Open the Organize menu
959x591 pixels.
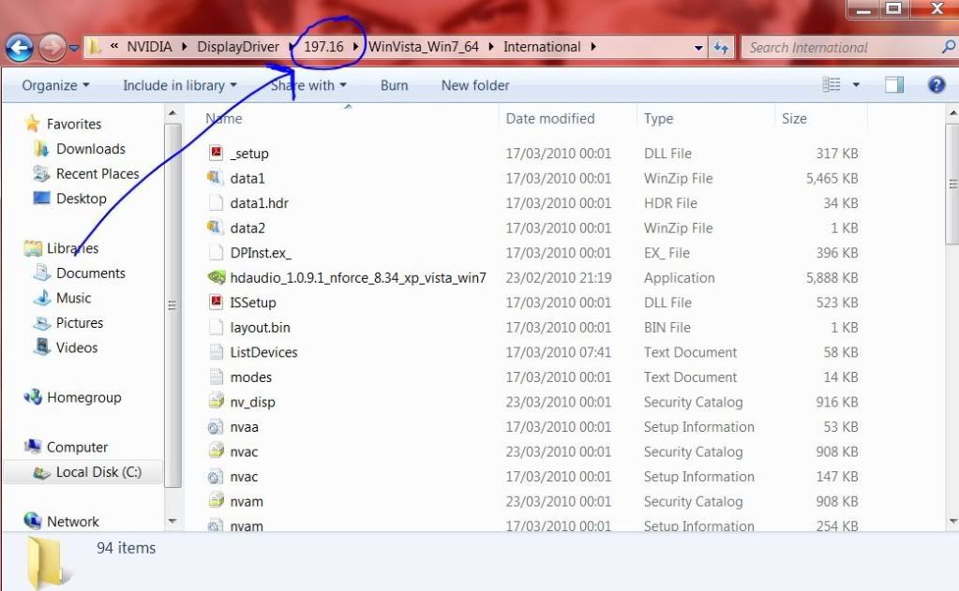point(55,85)
